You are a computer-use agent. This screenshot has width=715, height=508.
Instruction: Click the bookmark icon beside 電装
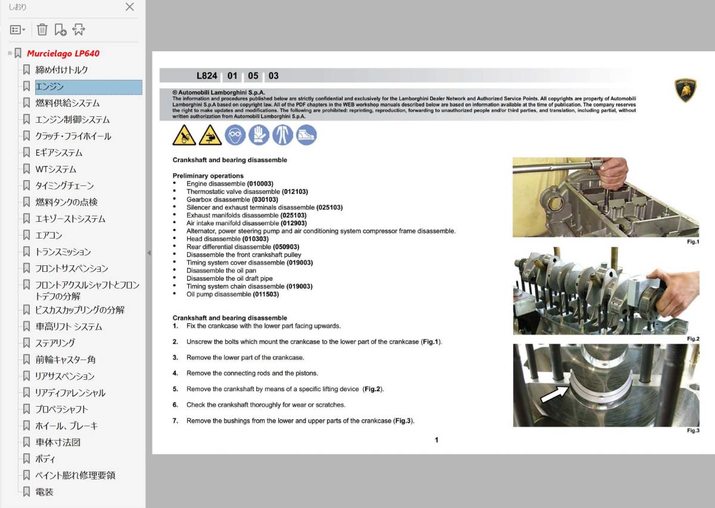coord(26,492)
